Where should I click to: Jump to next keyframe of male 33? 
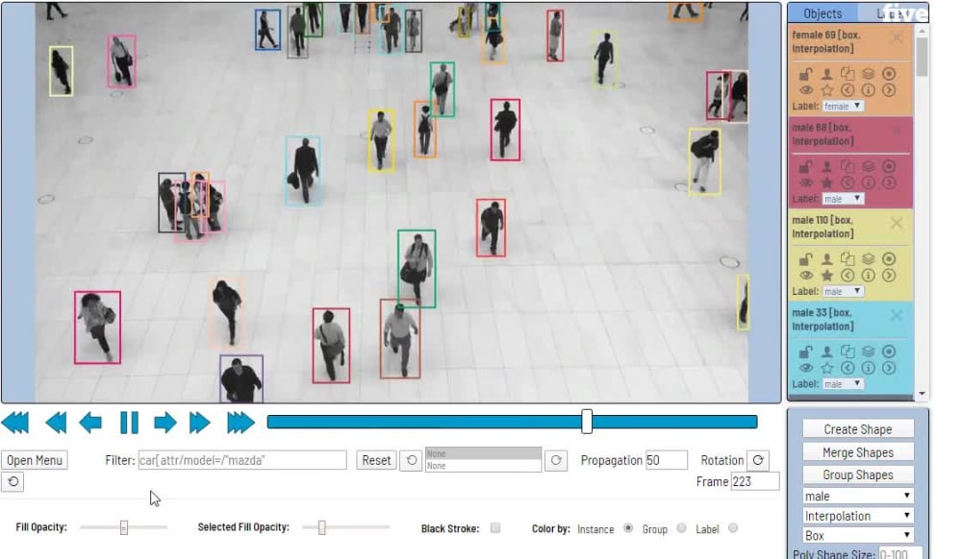pyautogui.click(x=887, y=366)
